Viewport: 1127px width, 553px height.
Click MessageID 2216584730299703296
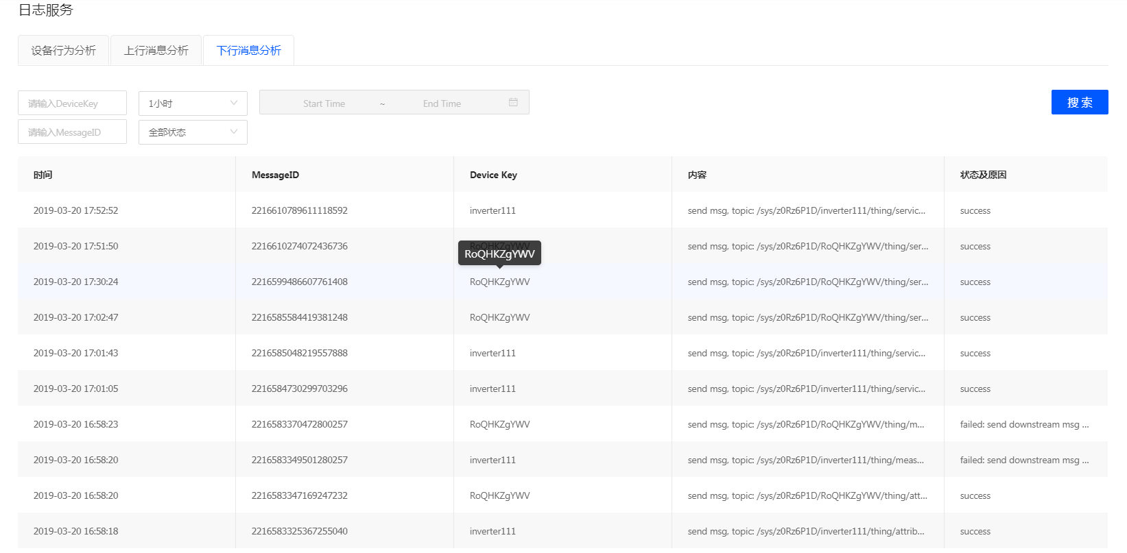pyautogui.click(x=299, y=389)
